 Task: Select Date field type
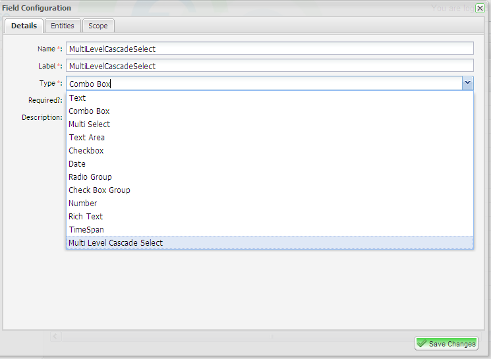(x=77, y=164)
